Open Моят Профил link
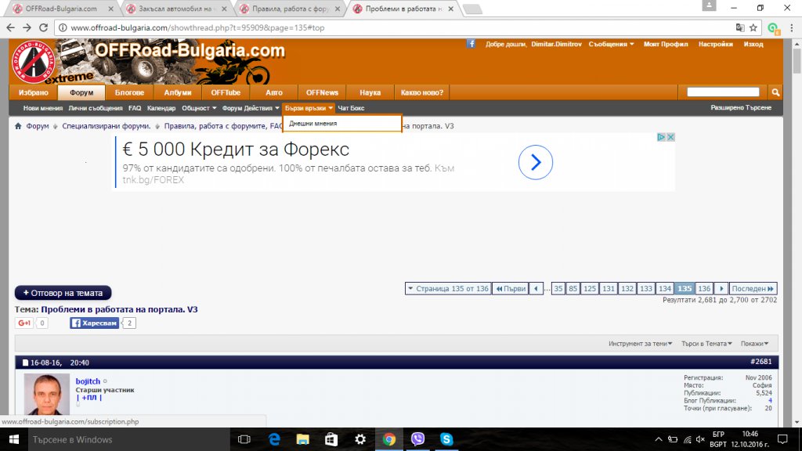802x451 pixels. (666, 44)
